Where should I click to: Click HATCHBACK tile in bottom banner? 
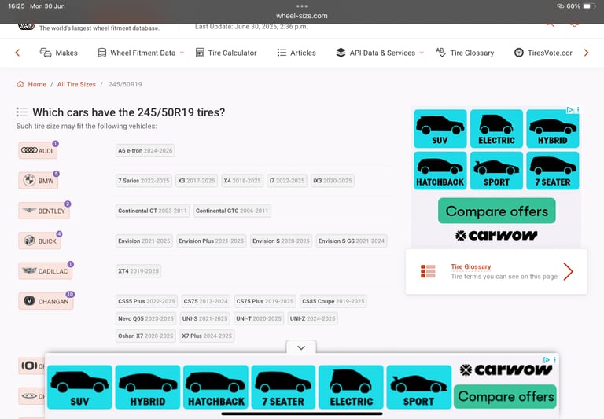[x=215, y=387]
